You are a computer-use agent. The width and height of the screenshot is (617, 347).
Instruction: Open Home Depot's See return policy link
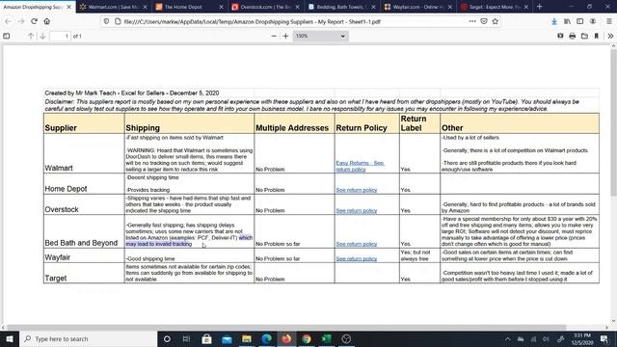pos(356,190)
